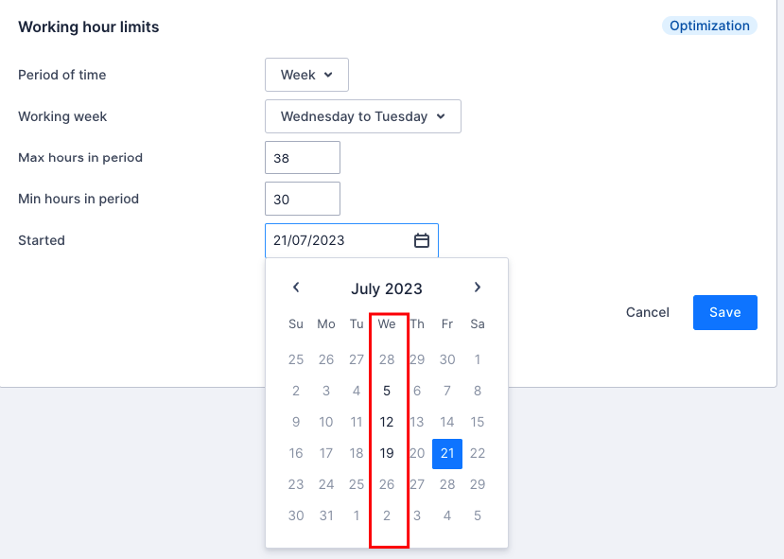Image resolution: width=784 pixels, height=559 pixels.
Task: Select the highlighted date 21
Action: pyautogui.click(x=446, y=453)
